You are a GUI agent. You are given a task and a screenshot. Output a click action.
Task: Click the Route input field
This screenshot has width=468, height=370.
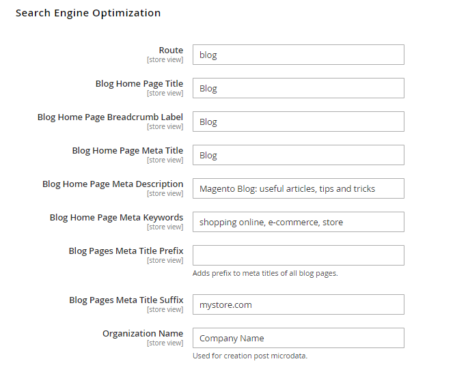298,55
